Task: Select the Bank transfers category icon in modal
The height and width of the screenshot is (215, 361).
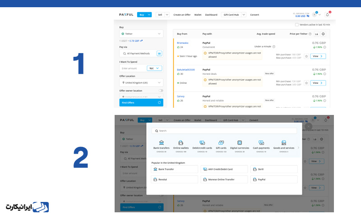Action: [x=162, y=142]
